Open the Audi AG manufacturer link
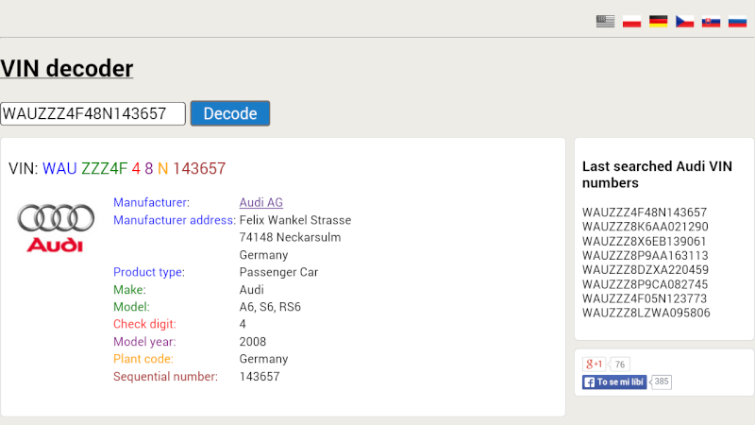Viewport: 755px width, 425px height. 261,202
